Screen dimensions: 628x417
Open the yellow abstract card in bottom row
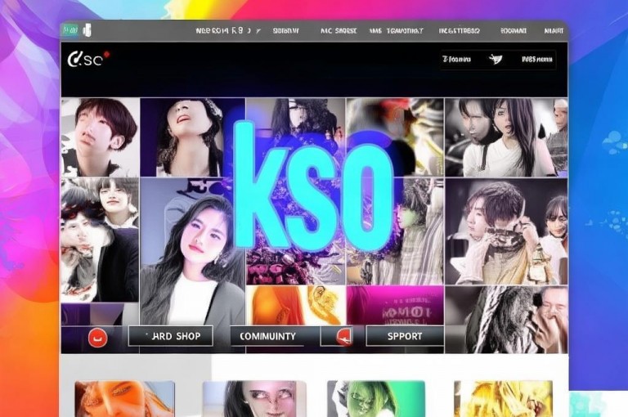503,399
